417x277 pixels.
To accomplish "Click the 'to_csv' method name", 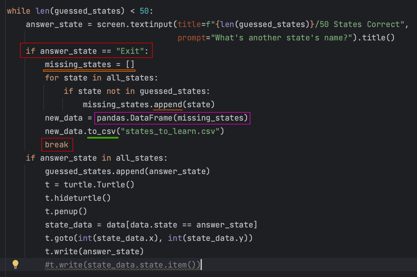I will pos(102,132).
